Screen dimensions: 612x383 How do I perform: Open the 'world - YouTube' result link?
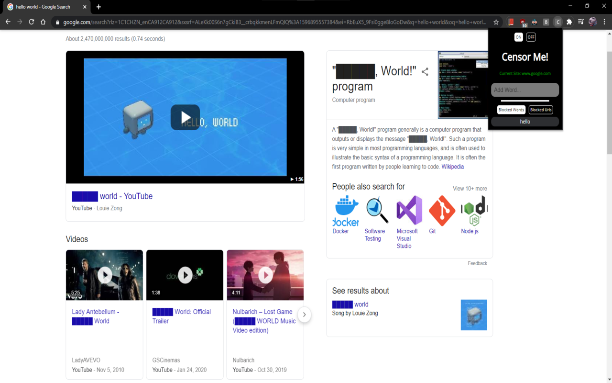(112, 196)
